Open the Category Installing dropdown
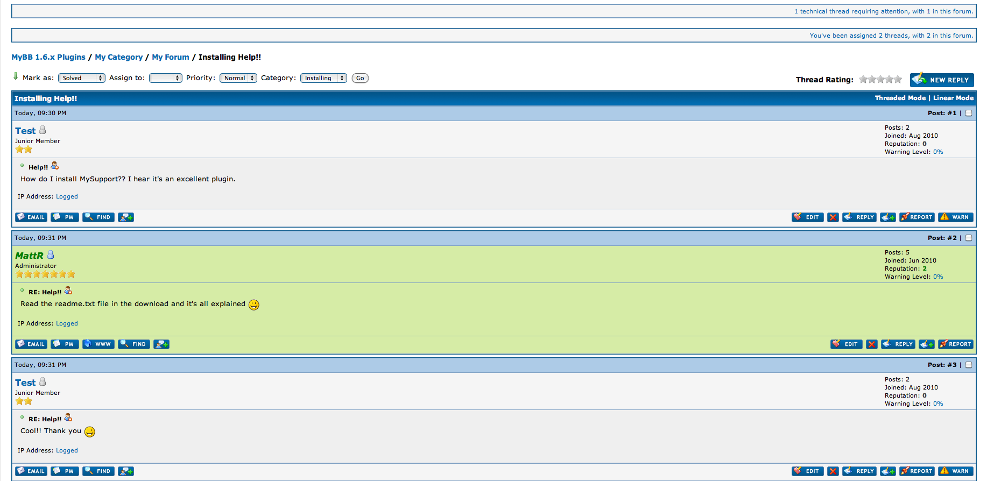 (323, 78)
